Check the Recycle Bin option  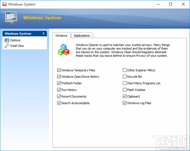pyautogui.click(x=125, y=76)
